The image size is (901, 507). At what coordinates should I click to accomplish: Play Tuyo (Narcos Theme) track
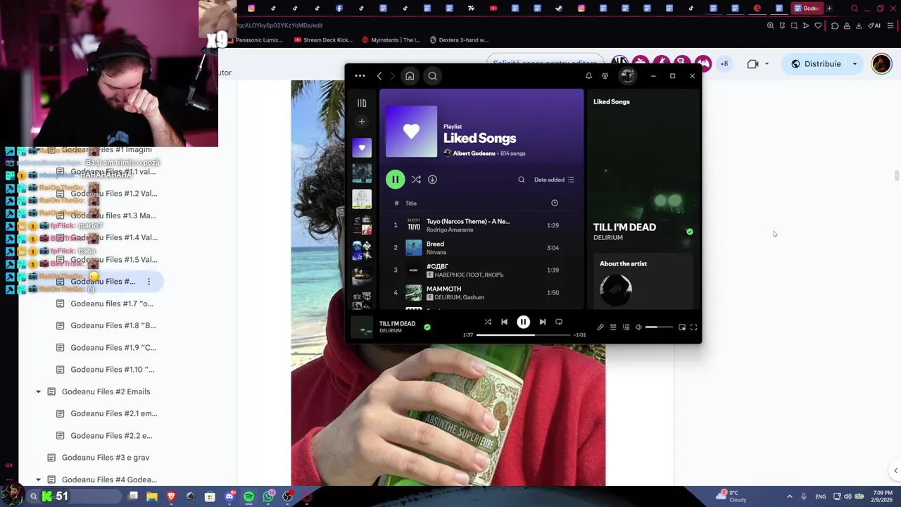point(482,225)
